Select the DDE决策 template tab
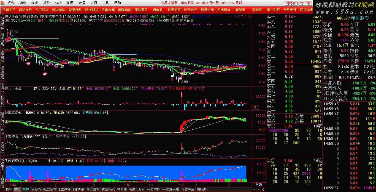This screenshot has width=376, height=192. 65,190
